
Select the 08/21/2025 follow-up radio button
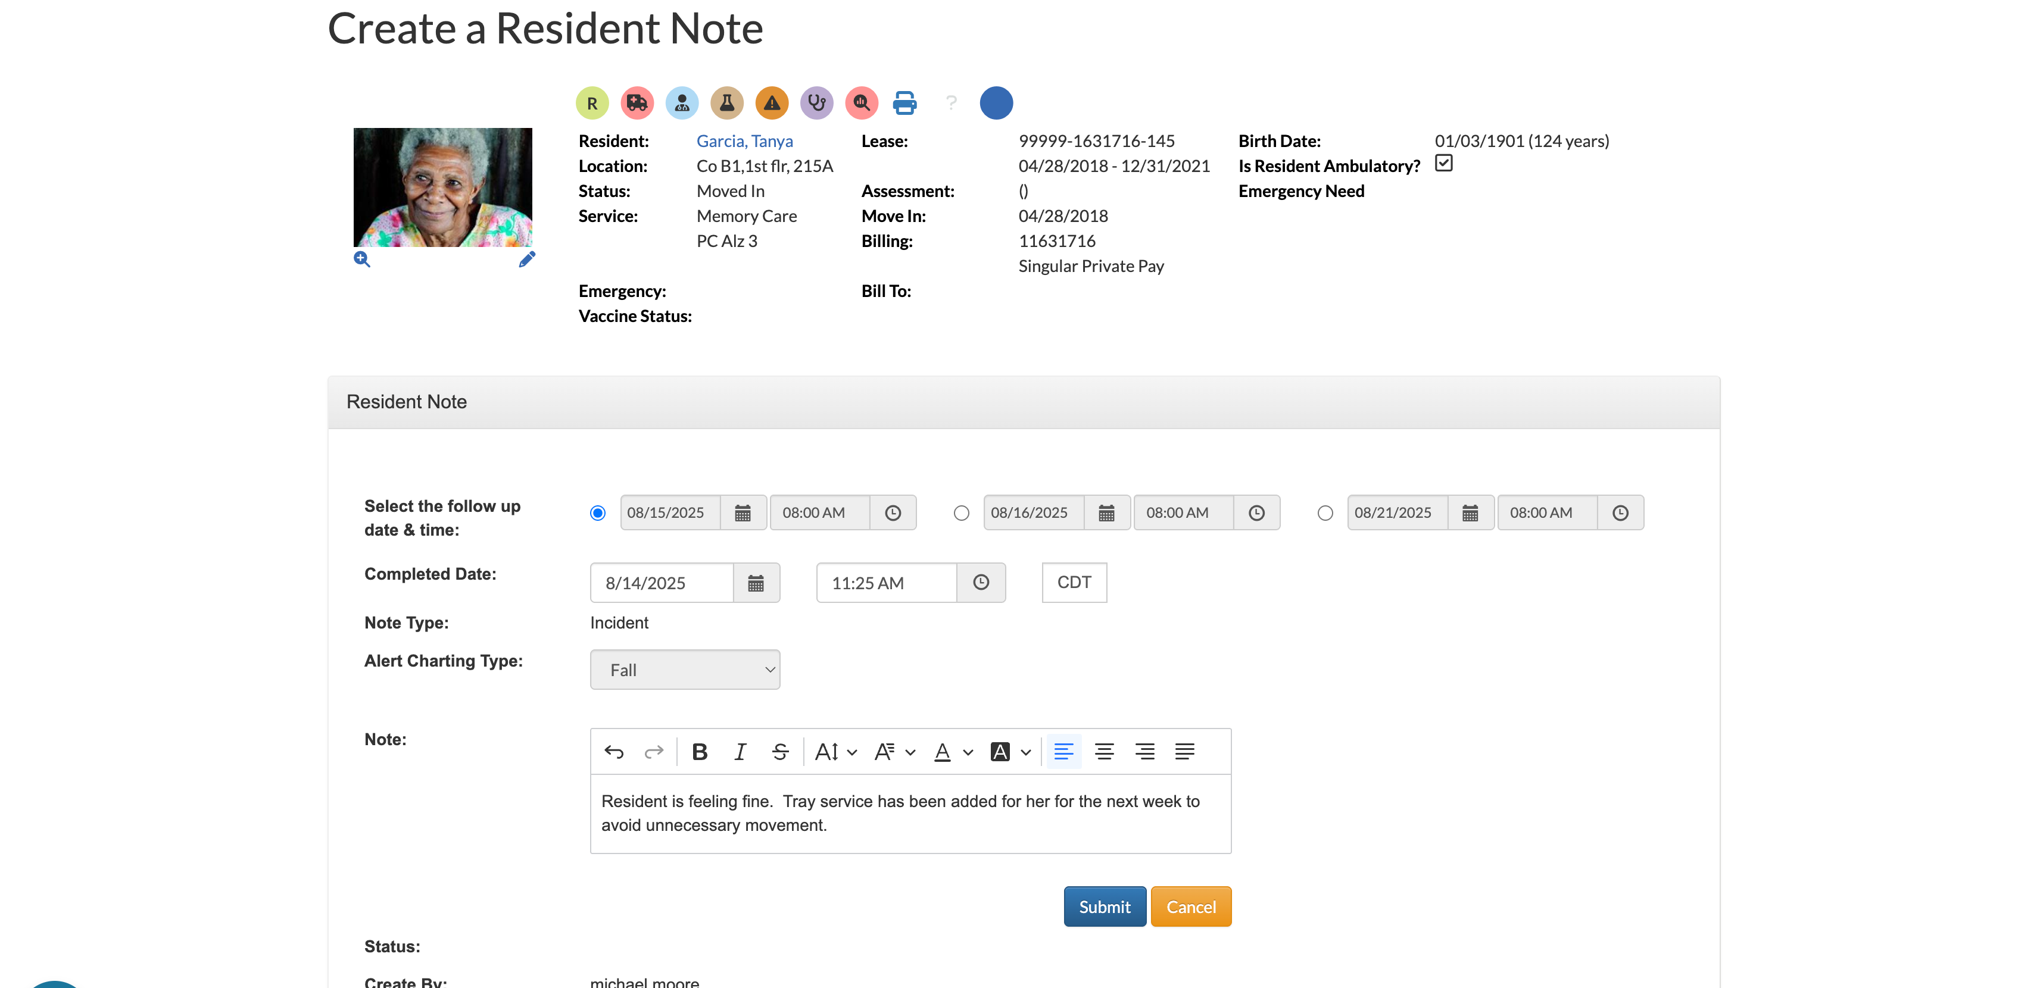[1325, 513]
